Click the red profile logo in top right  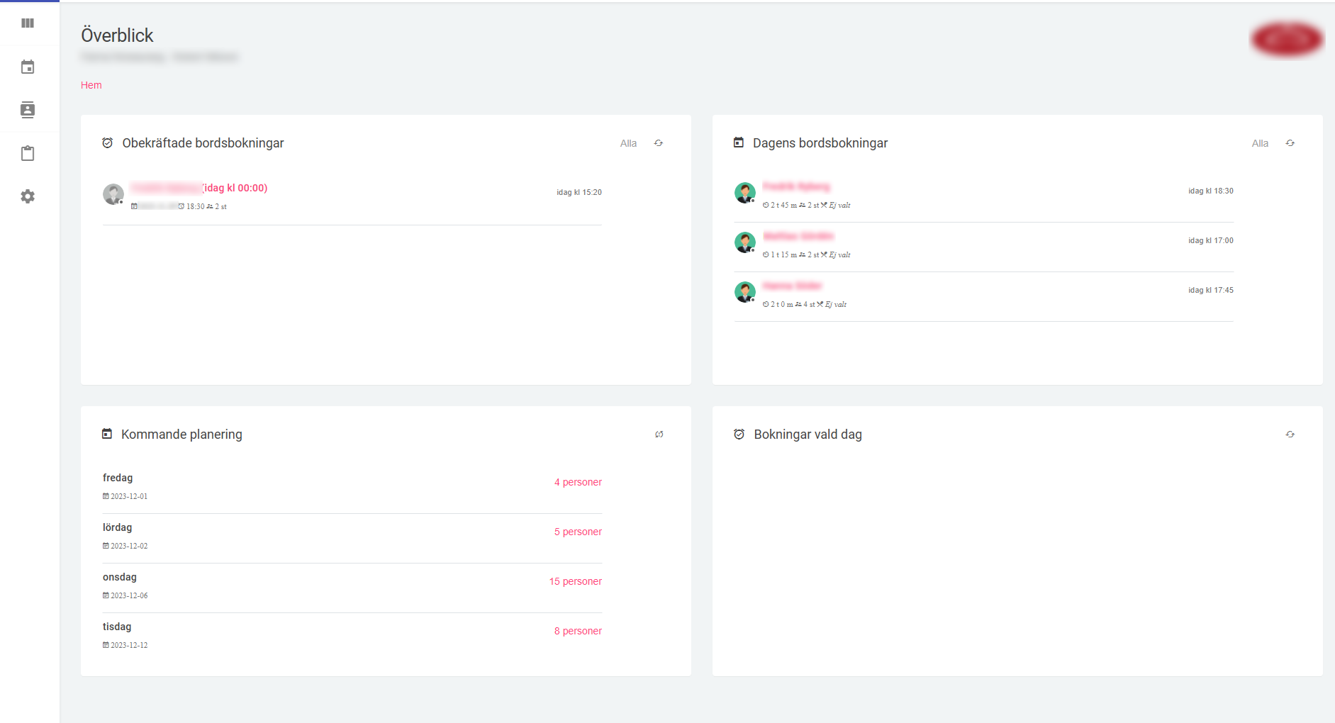point(1287,39)
